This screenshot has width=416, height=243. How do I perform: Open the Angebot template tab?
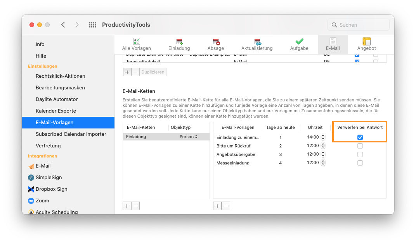tap(366, 44)
